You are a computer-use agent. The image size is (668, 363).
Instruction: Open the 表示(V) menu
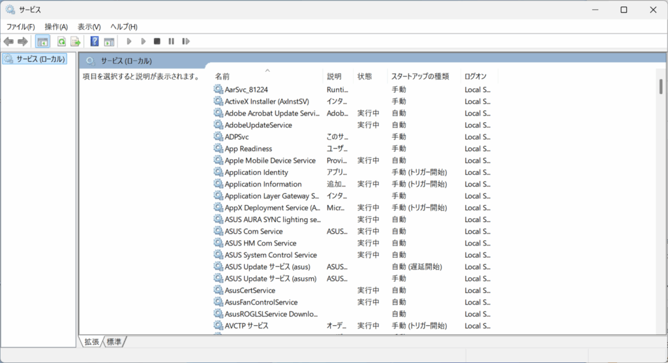89,27
